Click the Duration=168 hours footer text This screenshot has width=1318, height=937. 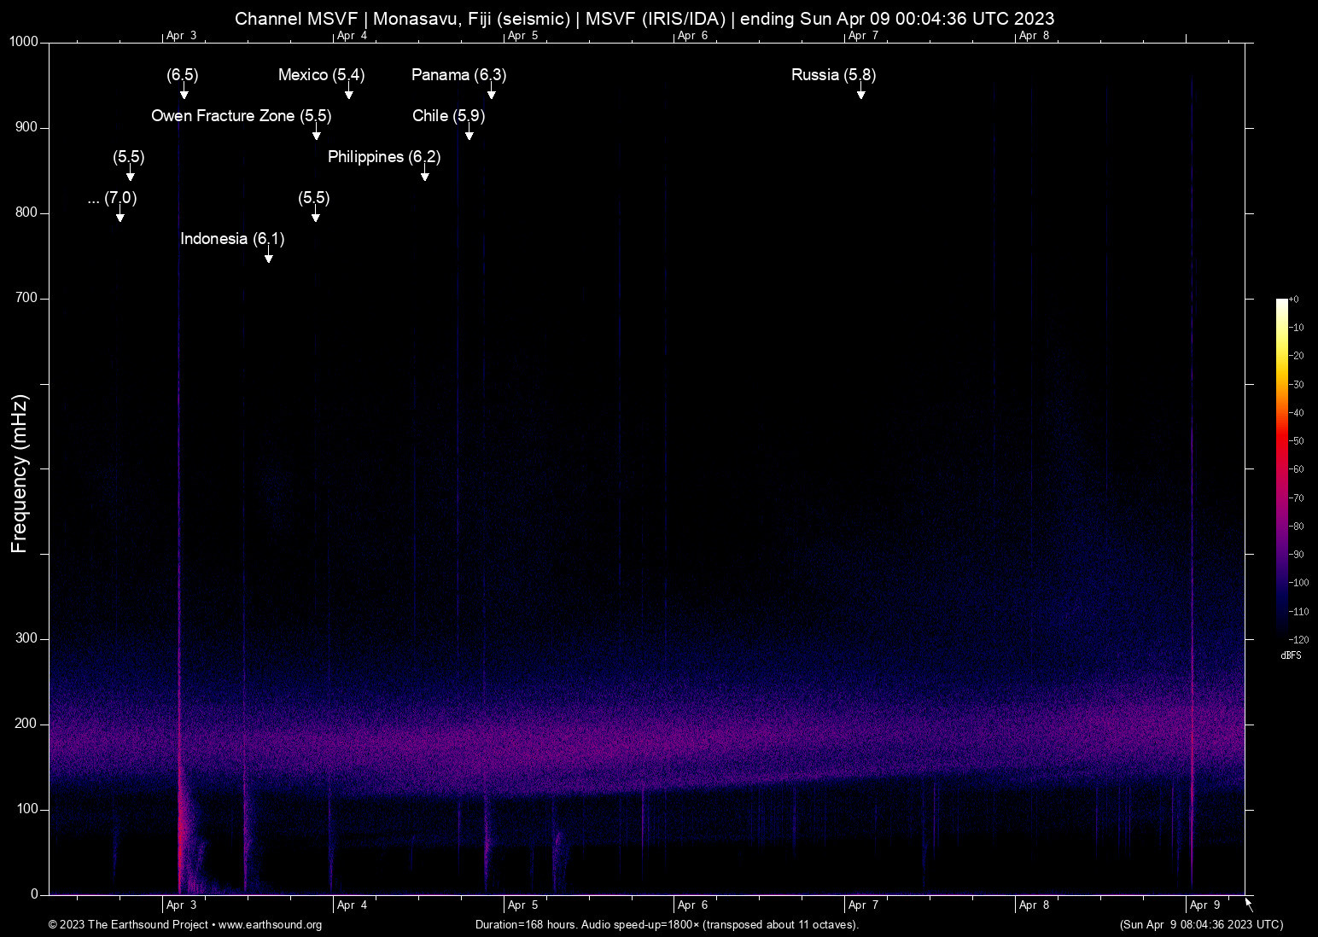tap(667, 925)
